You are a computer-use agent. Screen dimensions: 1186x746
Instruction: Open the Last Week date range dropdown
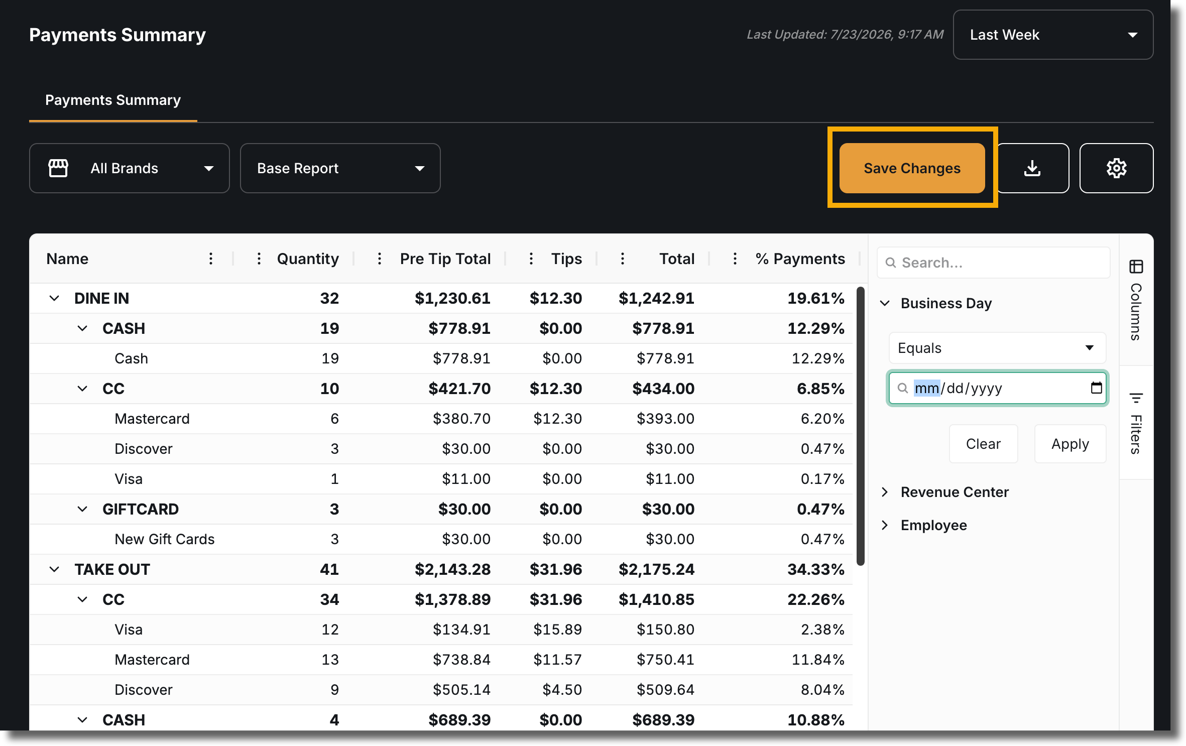(x=1053, y=35)
